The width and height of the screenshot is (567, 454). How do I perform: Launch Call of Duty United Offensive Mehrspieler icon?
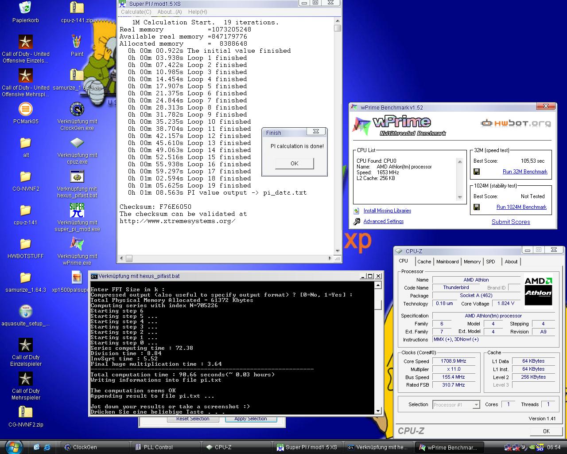click(x=26, y=75)
